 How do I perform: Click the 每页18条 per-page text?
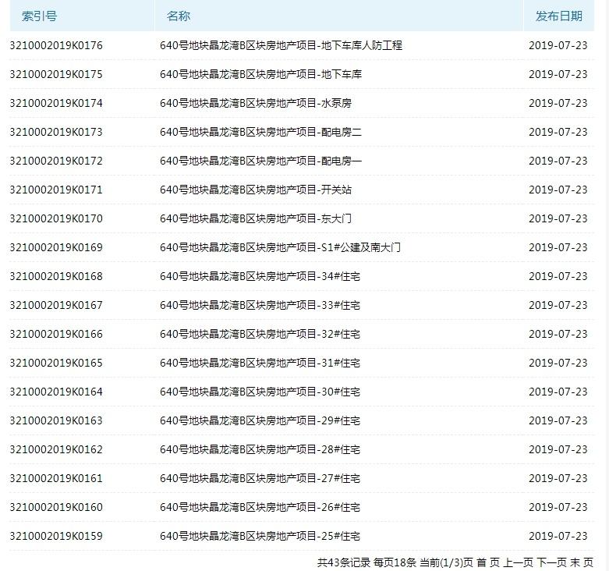click(395, 562)
